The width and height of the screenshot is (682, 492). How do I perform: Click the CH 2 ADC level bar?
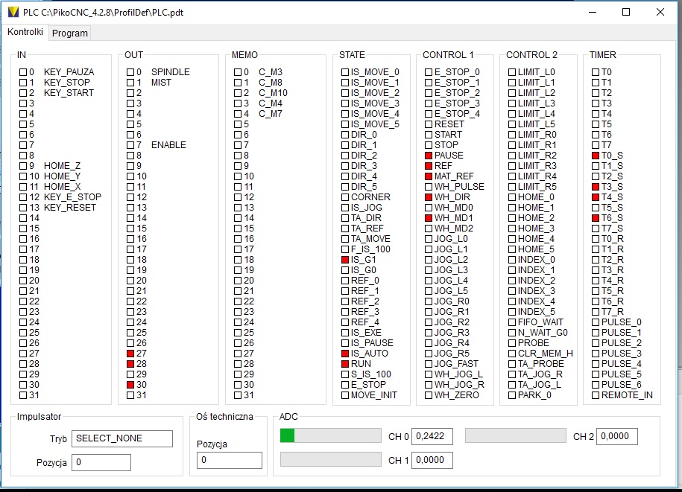click(x=516, y=435)
